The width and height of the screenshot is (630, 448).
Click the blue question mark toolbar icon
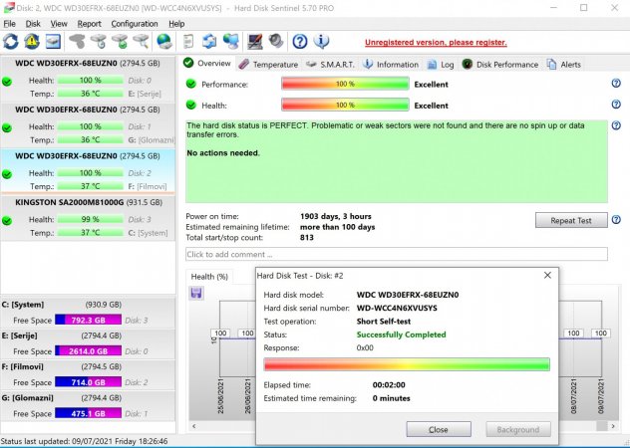pyautogui.click(x=300, y=42)
